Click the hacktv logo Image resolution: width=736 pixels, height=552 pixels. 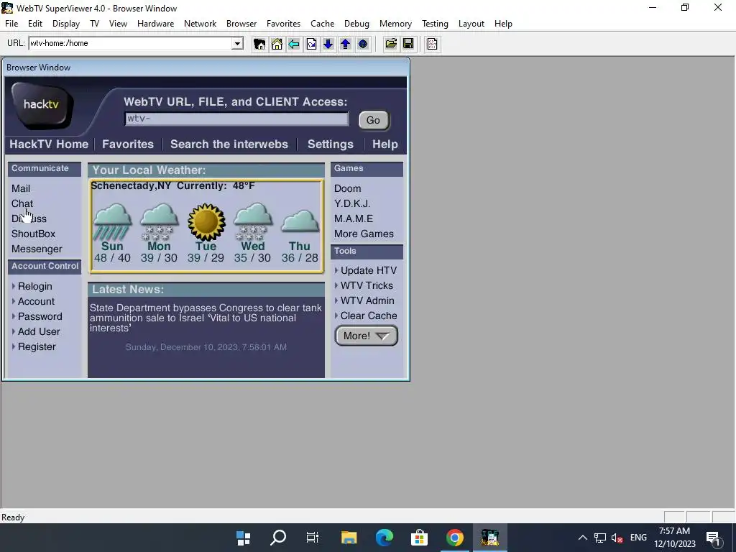click(42, 105)
